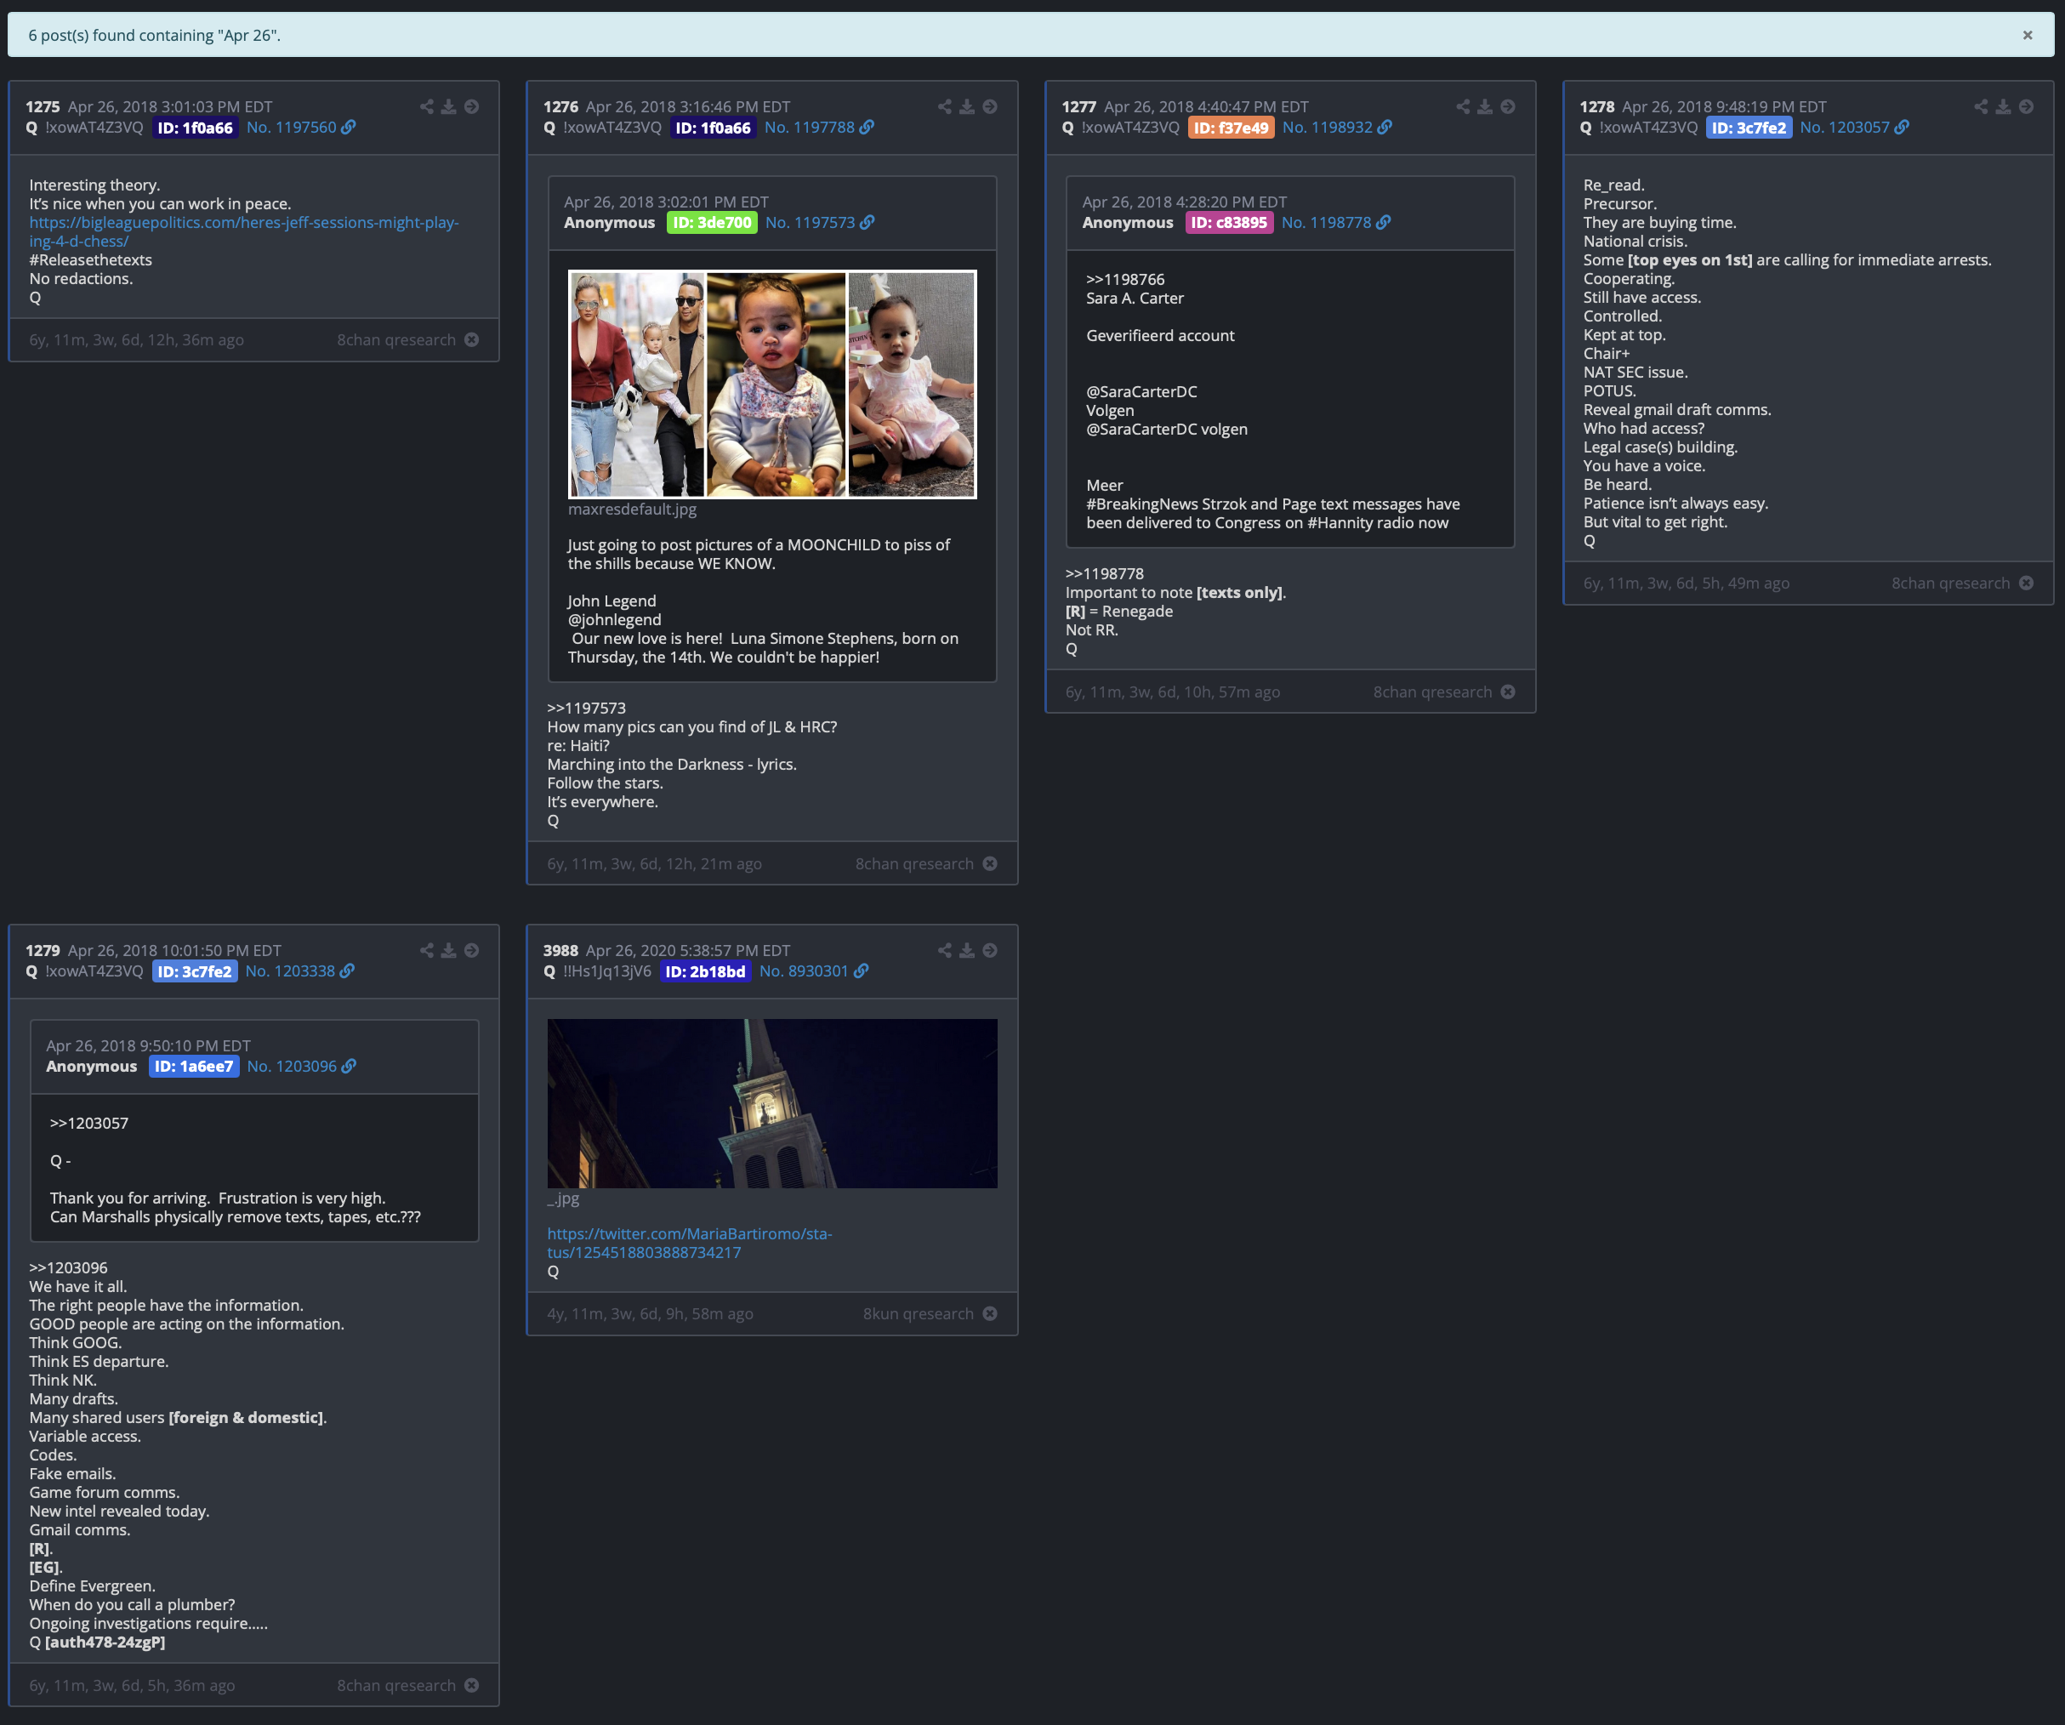
Task: Download post 1278 using the download icon
Action: [x=2003, y=106]
